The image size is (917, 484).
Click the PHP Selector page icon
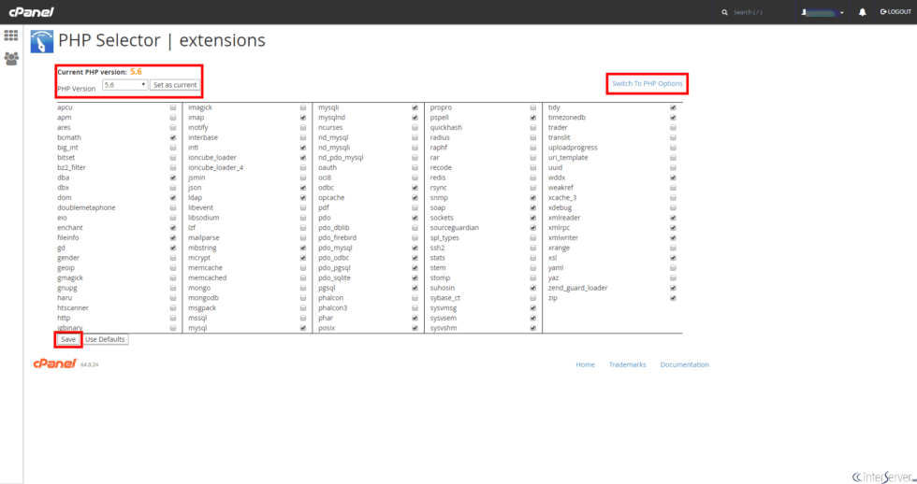coord(42,41)
